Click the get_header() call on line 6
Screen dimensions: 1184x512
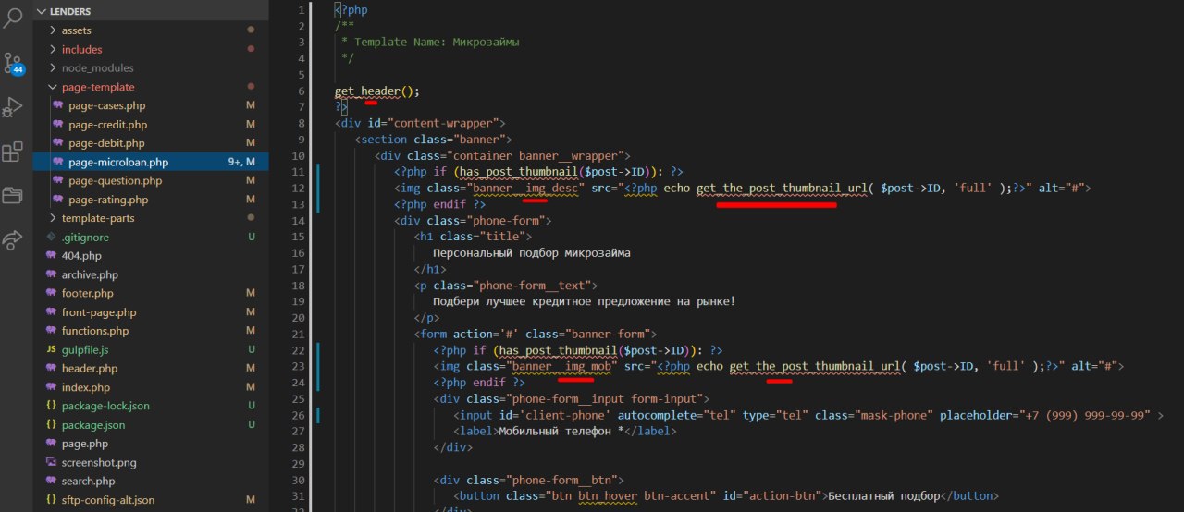pos(377,91)
